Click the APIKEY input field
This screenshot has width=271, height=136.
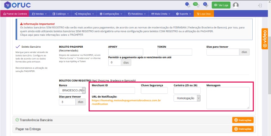[126, 52]
